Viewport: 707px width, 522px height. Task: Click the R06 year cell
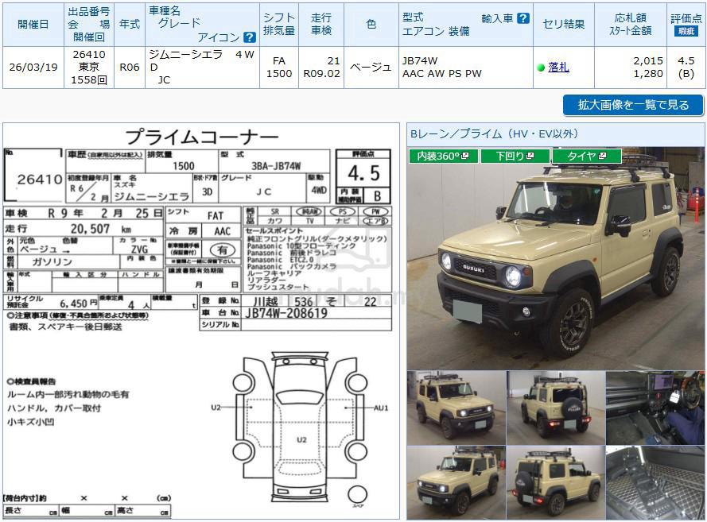pos(130,68)
